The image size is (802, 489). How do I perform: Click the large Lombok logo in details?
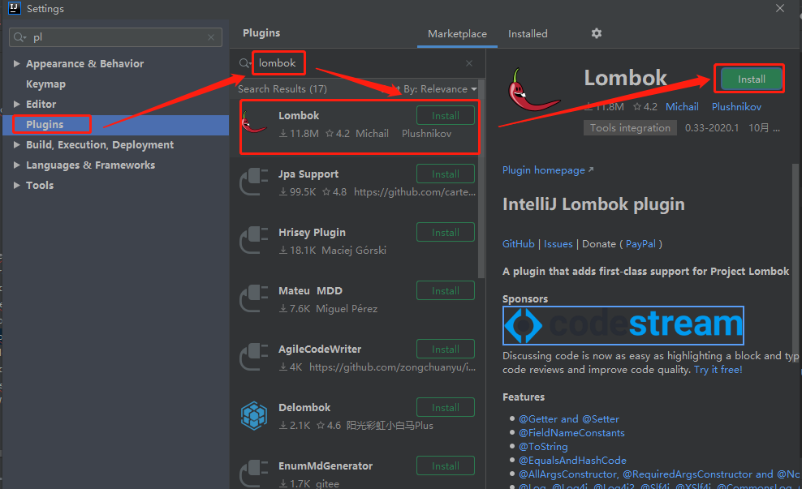point(533,90)
